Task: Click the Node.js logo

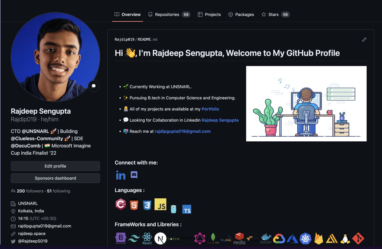Action: pos(174,239)
